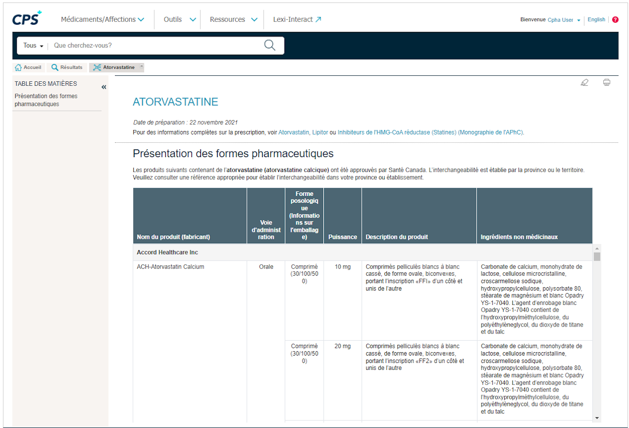
Task: Select the Atorvastatine tab
Action: click(117, 67)
